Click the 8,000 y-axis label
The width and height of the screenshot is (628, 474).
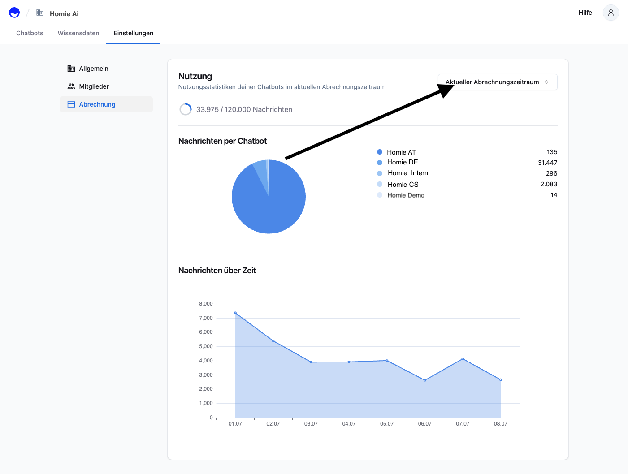coord(206,304)
